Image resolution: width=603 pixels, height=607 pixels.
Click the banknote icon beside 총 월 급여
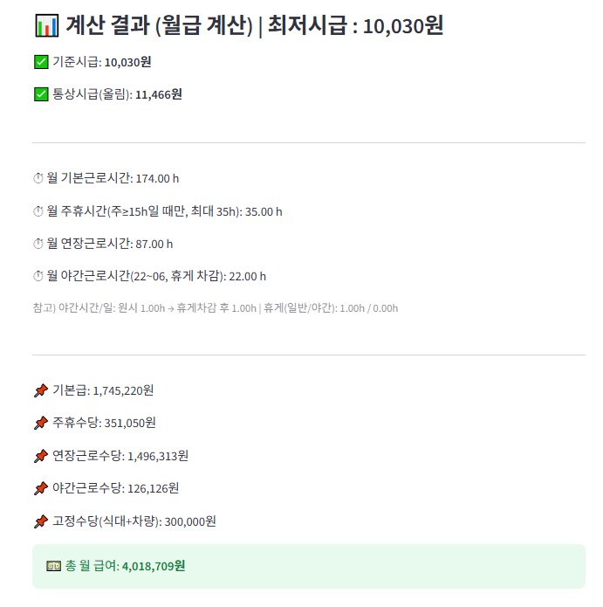[53, 566]
